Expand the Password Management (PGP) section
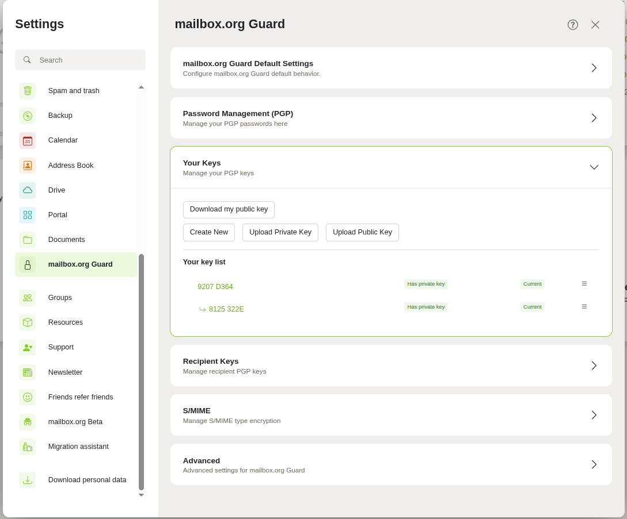The width and height of the screenshot is (627, 519). (391, 118)
